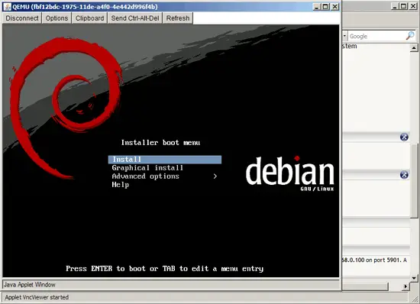The height and width of the screenshot is (304, 420).
Task: Open the search engine dropdown arrow
Action: click(x=344, y=36)
